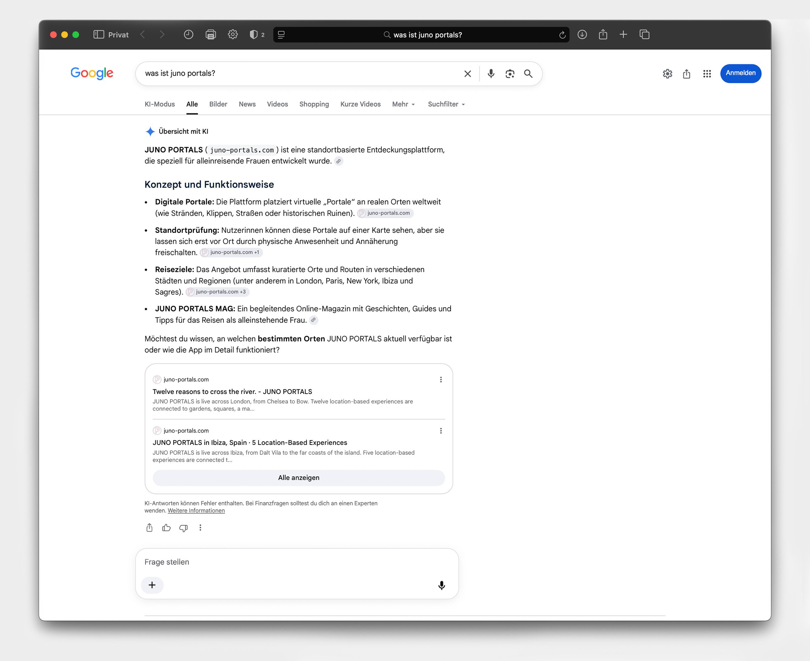Go forward with the browser forward arrow

[x=162, y=35]
